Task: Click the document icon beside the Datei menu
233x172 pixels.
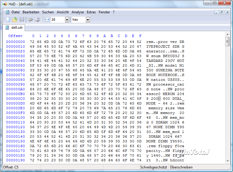Action: coord(7,12)
